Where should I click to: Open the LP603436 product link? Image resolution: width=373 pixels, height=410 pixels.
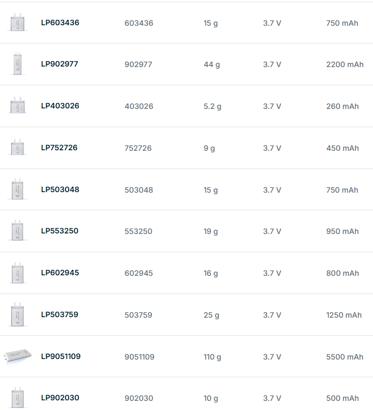click(60, 23)
